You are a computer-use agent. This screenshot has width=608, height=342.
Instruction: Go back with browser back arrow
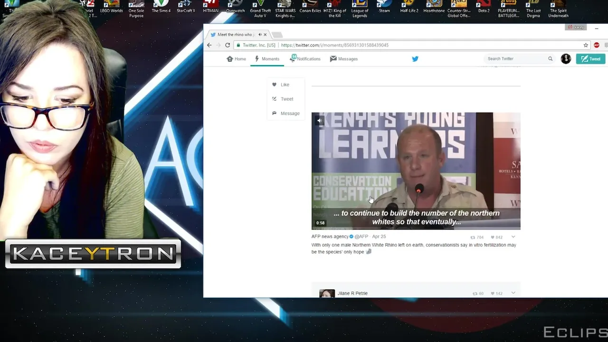[209, 45]
